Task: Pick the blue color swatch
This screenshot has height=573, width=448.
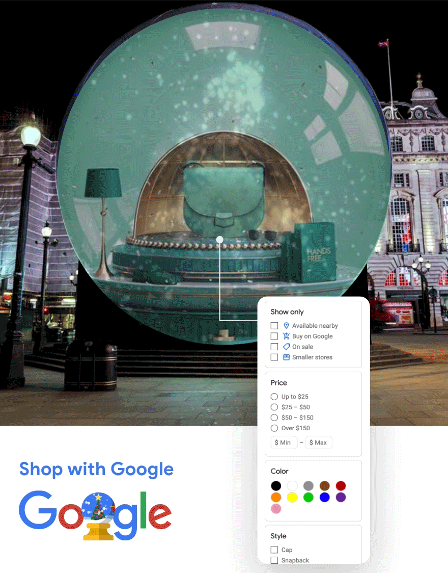Action: coord(325,498)
